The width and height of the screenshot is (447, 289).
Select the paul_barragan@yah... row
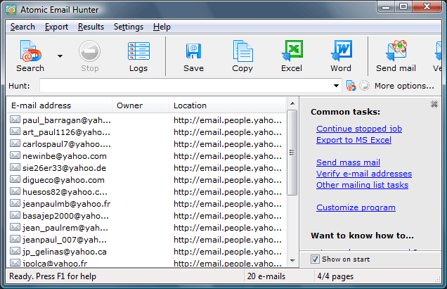146,120
